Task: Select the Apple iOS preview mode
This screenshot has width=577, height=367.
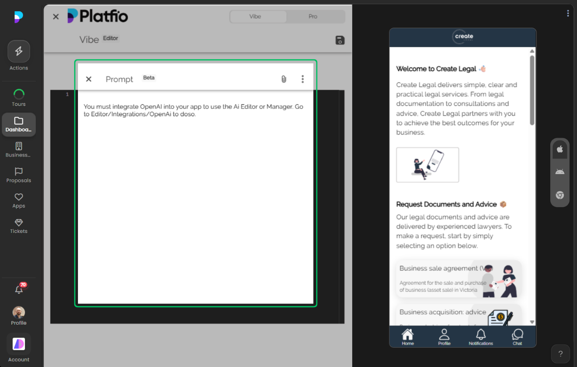Action: coord(560,149)
